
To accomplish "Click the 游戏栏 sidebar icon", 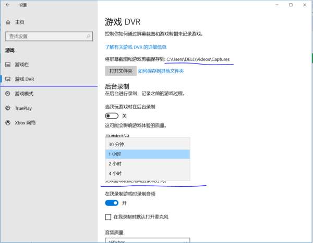I will (8, 65).
